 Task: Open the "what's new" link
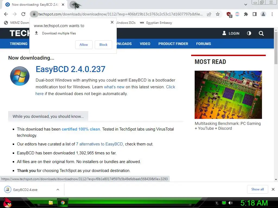pos(114,87)
